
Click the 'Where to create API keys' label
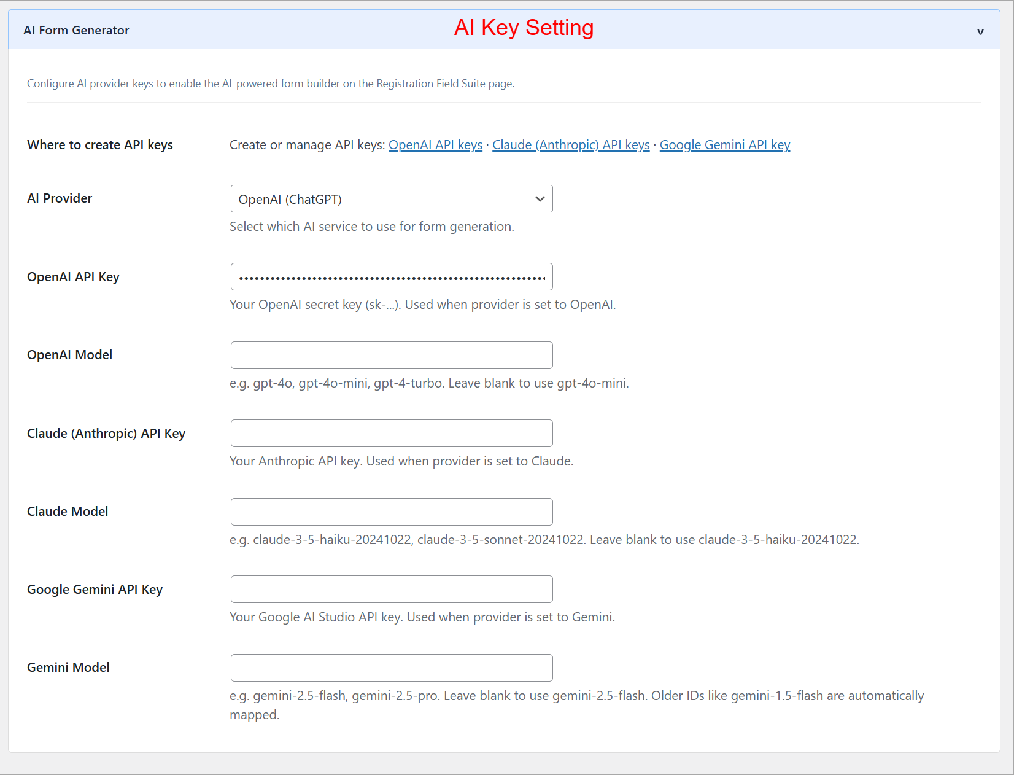click(x=100, y=145)
